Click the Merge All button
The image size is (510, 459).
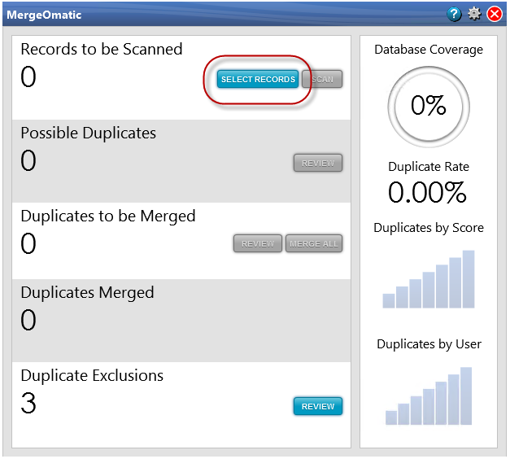coord(314,243)
